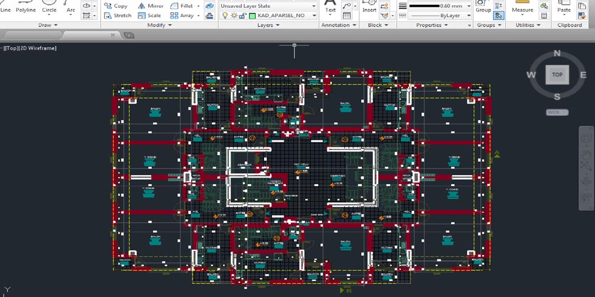Viewport: 595px width, 297px height.
Task: Click the new drawing tab button
Action: pos(129,35)
